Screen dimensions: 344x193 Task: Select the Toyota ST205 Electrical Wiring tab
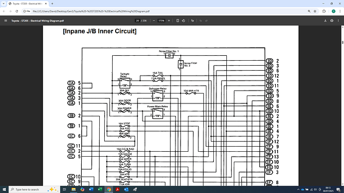point(27,3)
